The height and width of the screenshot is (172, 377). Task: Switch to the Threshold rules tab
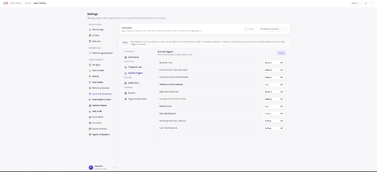coord(133,67)
